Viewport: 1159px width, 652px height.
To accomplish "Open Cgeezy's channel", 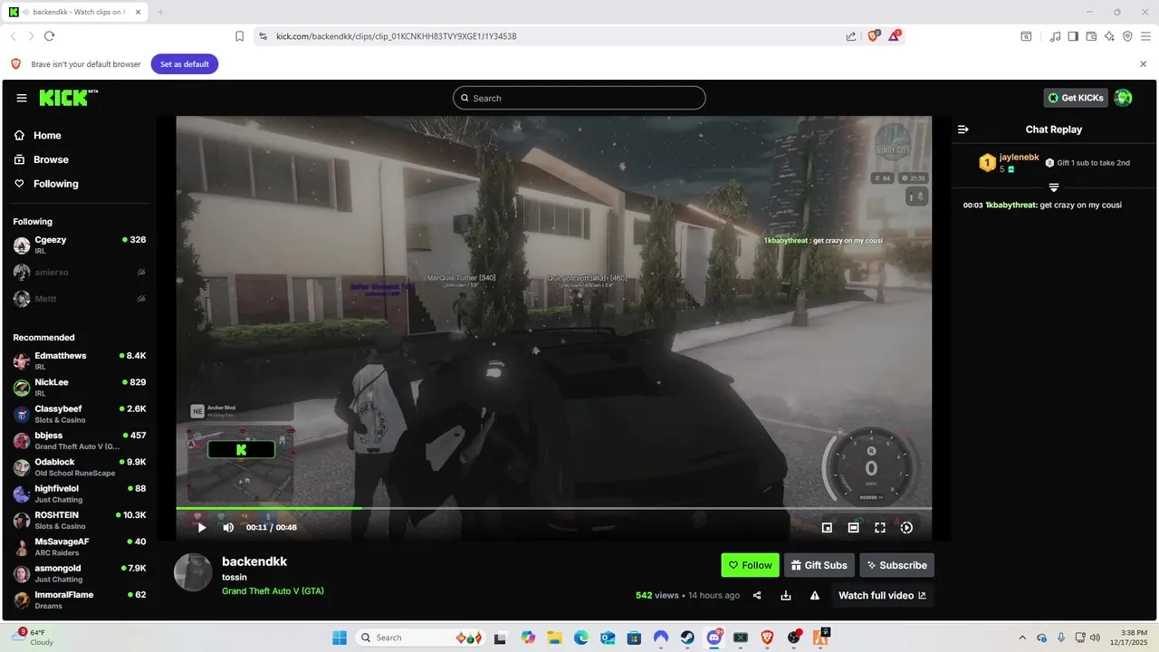I will click(79, 244).
